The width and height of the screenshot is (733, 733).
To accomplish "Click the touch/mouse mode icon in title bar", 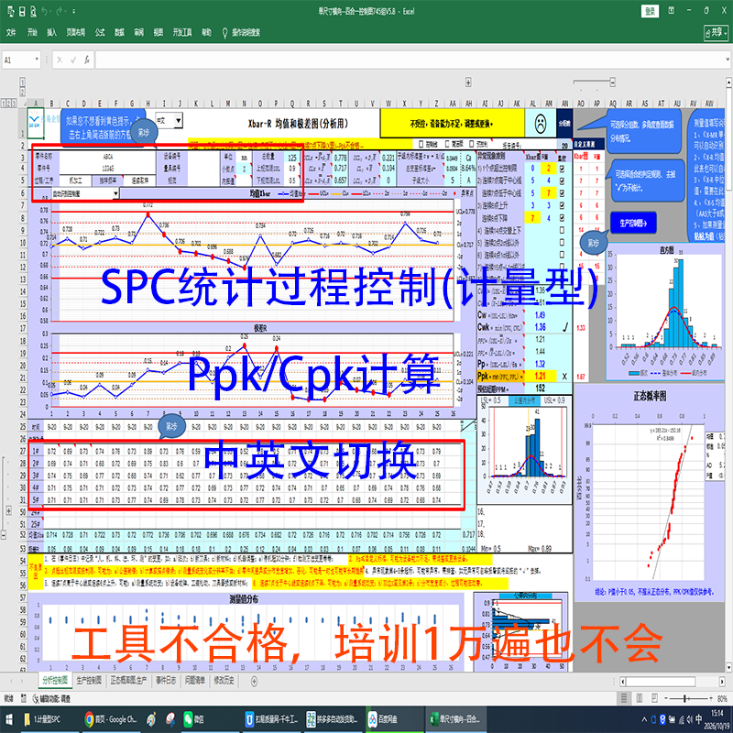I will click(x=10, y=12).
